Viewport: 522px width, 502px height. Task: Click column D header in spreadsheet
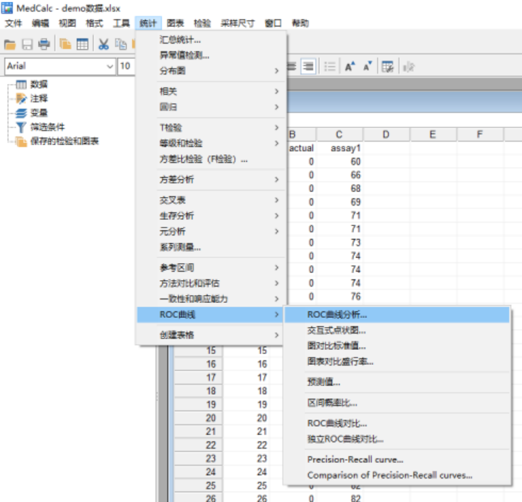click(385, 134)
